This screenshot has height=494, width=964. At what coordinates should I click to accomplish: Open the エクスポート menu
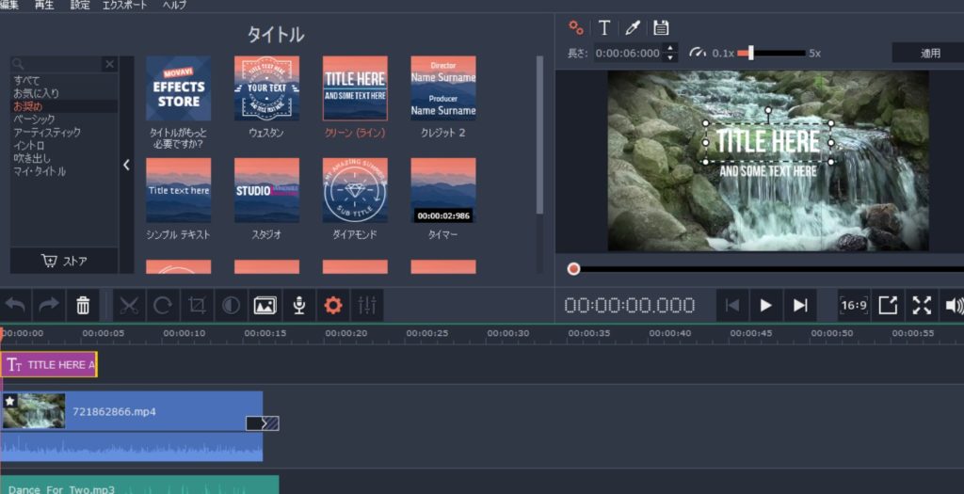(x=124, y=6)
